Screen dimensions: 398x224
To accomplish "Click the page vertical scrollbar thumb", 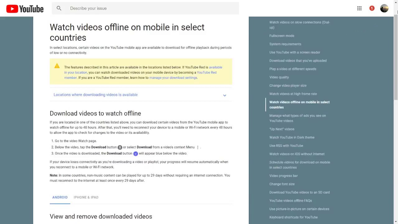I will coord(396,57).
